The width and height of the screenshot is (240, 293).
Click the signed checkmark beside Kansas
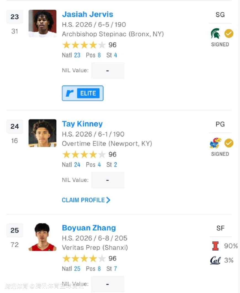(x=229, y=143)
